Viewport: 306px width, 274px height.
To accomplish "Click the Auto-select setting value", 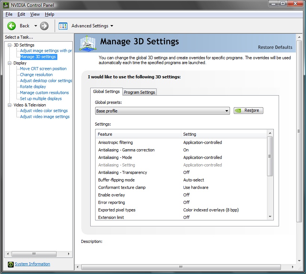I will [194, 180].
